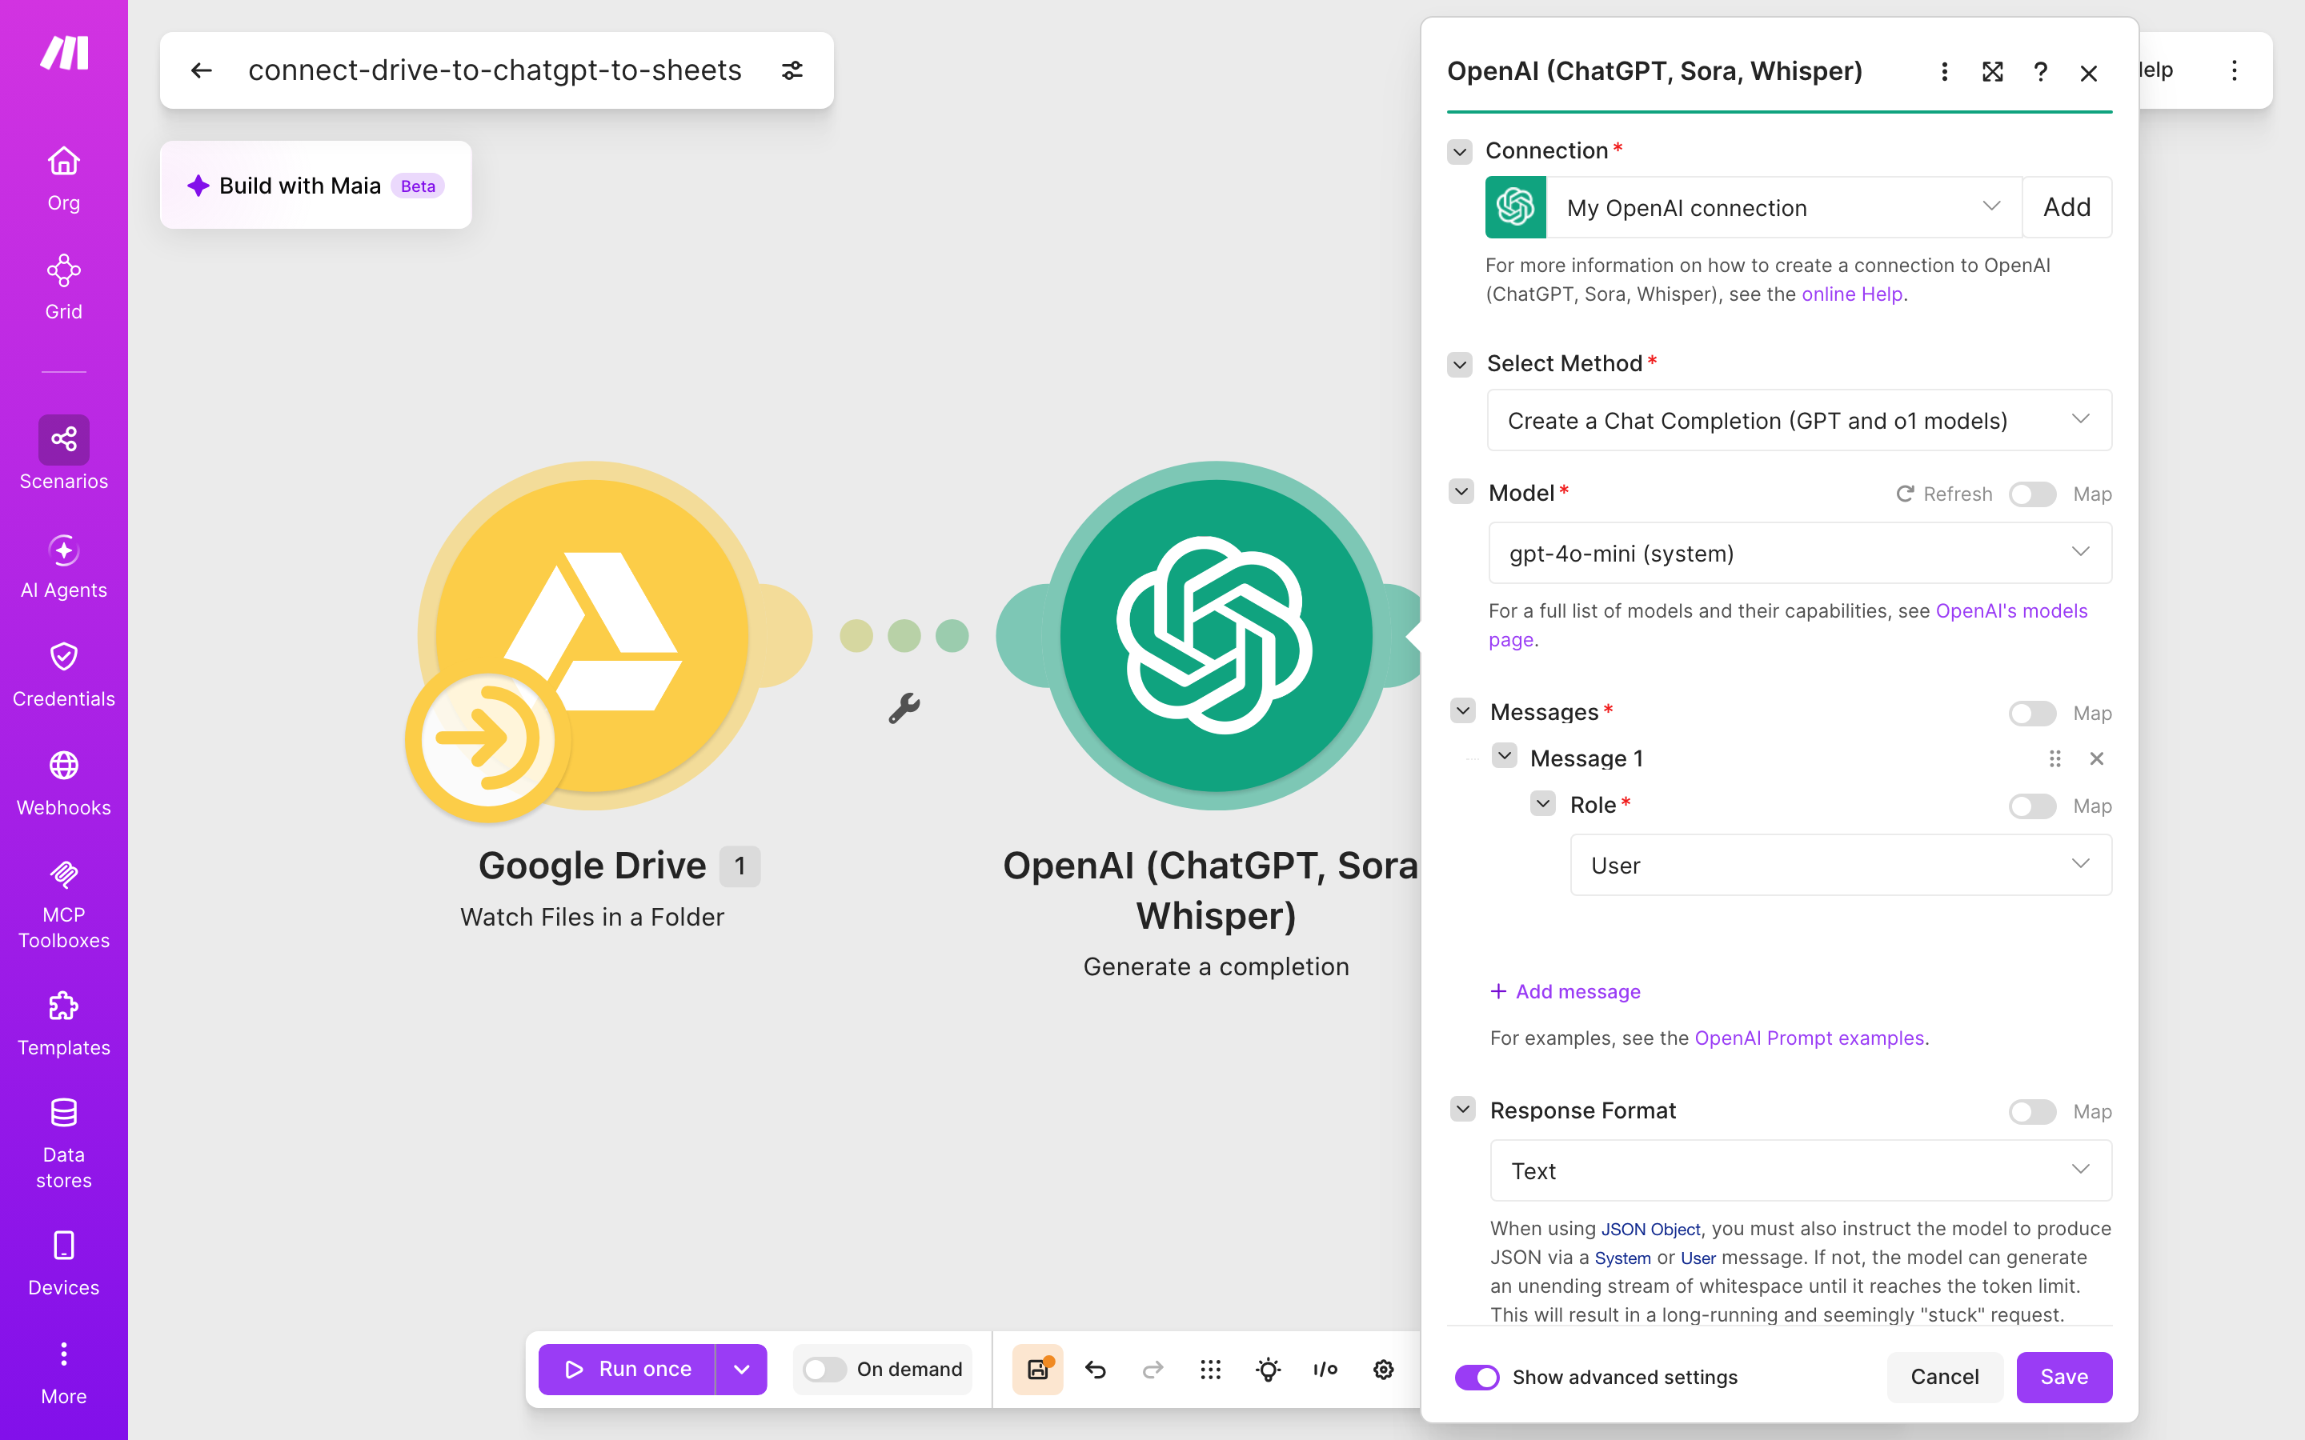Click the Message 1 drag handle
The height and width of the screenshot is (1440, 2305).
point(2054,758)
